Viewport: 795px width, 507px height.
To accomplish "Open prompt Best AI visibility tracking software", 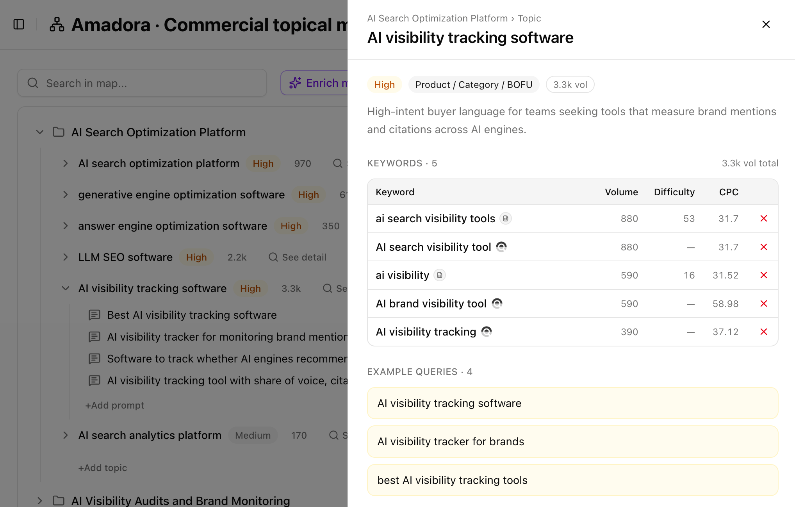I will 192,315.
